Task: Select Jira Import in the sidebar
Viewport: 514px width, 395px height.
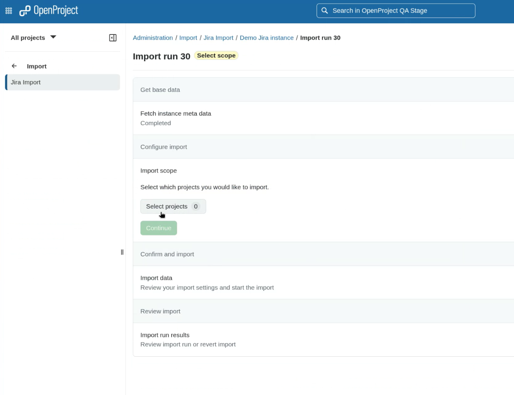Action: [x=26, y=82]
